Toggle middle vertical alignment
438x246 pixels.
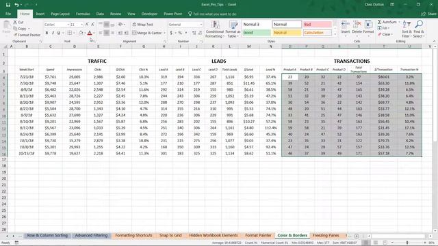[107, 25]
